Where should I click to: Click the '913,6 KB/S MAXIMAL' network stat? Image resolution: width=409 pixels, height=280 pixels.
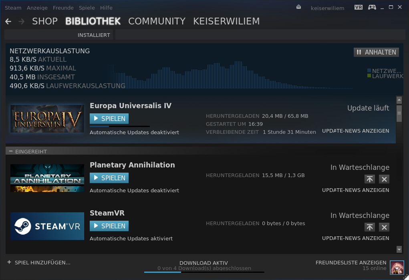click(43, 68)
